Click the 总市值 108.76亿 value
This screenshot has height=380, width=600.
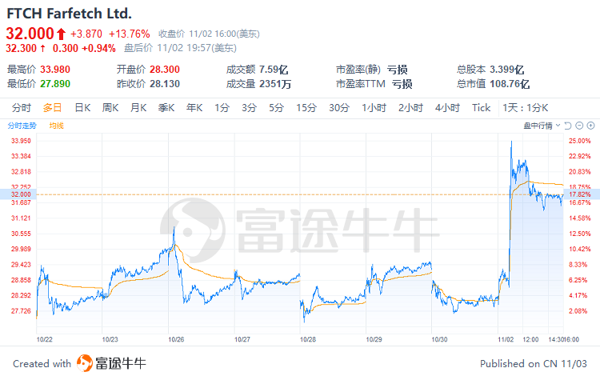tap(510, 84)
